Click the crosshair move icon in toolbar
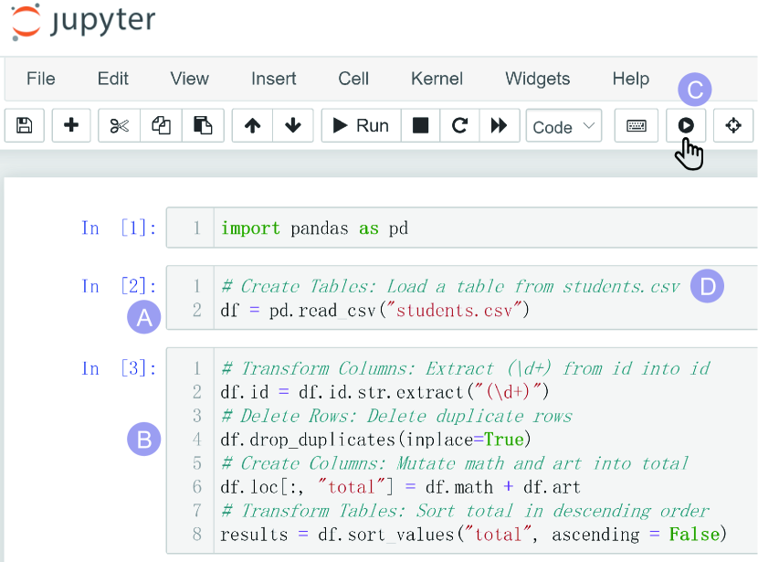Image resolution: width=758 pixels, height=562 pixels. [733, 126]
